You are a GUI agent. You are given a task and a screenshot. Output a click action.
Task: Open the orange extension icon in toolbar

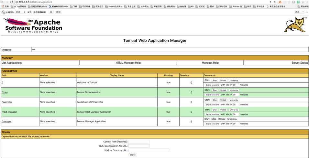coord(280,2)
